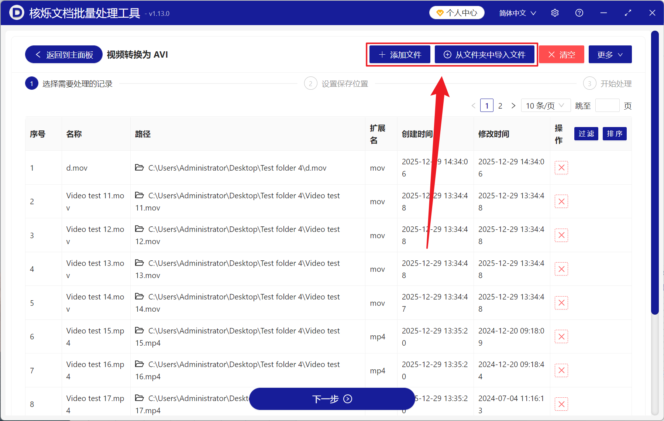Remove Video test 17.mp4 via its X icon

[x=561, y=404]
